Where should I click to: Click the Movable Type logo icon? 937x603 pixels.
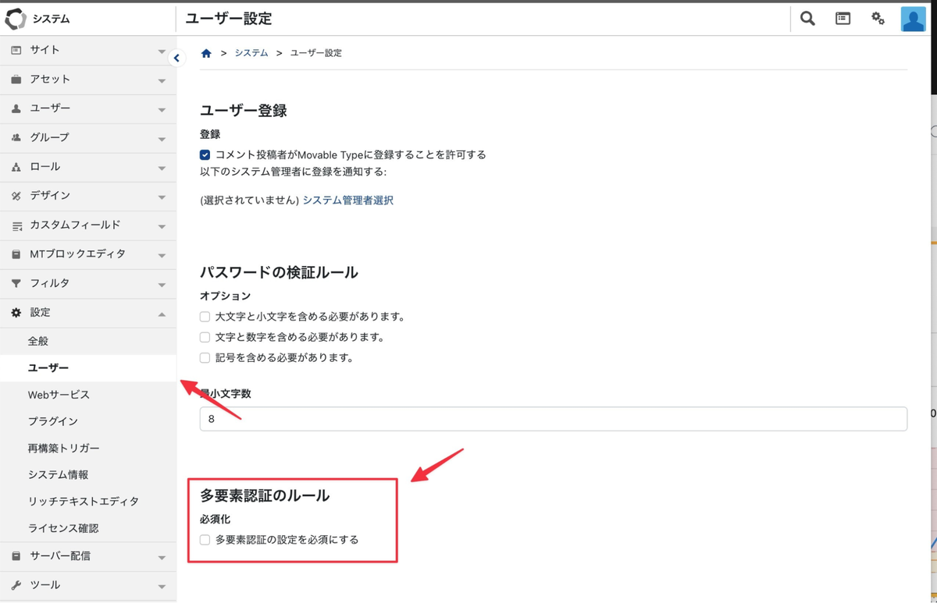[16, 19]
